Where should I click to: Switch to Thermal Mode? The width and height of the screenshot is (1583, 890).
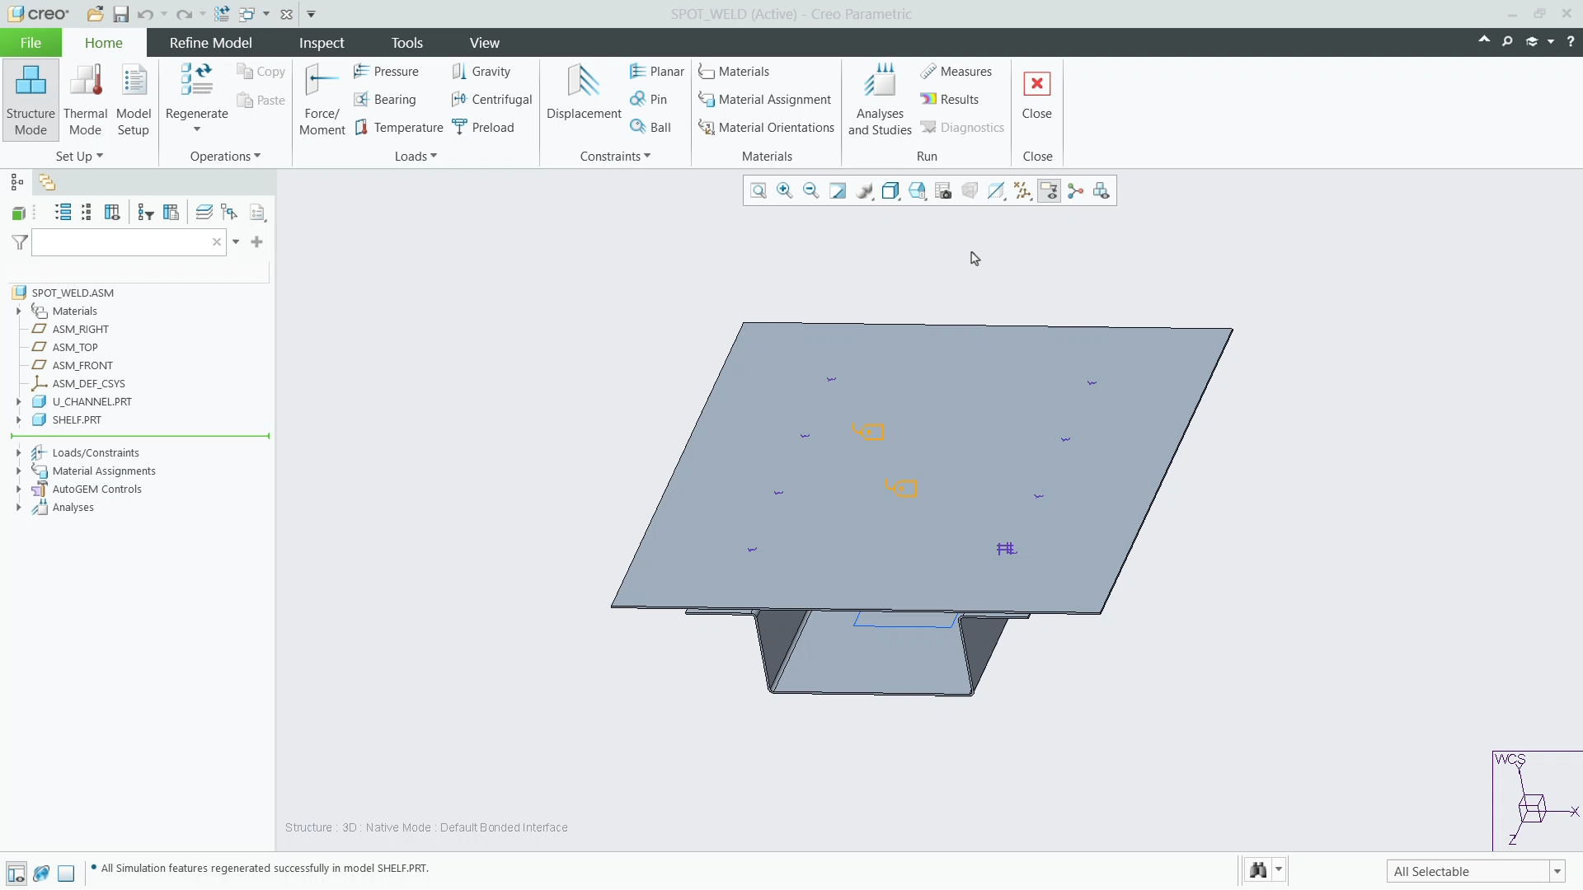point(85,100)
